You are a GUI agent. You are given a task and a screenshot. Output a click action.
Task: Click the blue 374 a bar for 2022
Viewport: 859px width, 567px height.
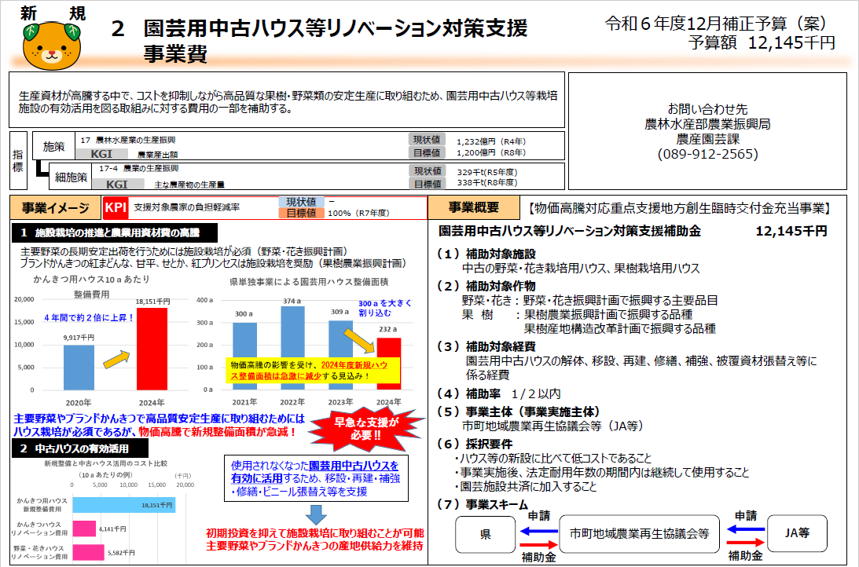pyautogui.click(x=292, y=348)
